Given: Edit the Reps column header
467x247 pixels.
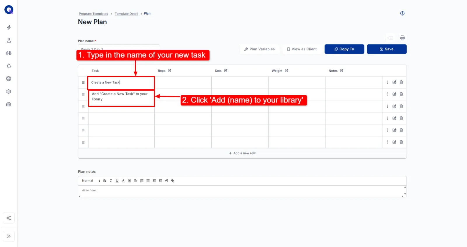Looking at the screenshot, I should (x=170, y=70).
